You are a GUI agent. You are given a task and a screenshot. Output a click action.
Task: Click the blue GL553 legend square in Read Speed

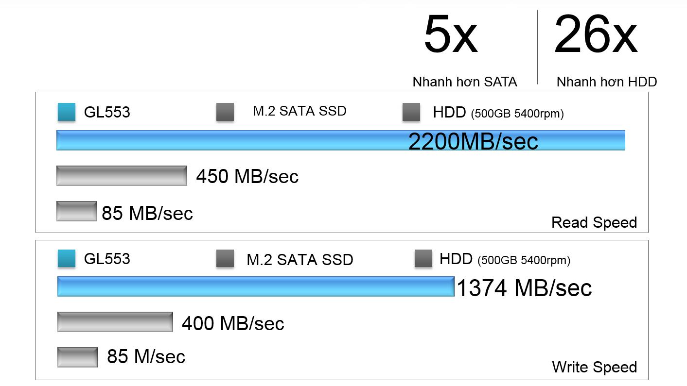click(66, 112)
